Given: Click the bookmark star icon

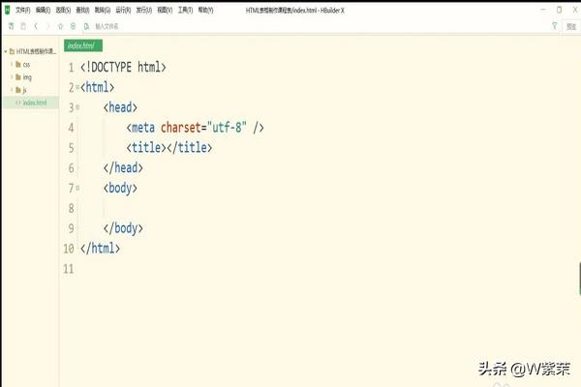Looking at the screenshot, I should click(x=61, y=26).
